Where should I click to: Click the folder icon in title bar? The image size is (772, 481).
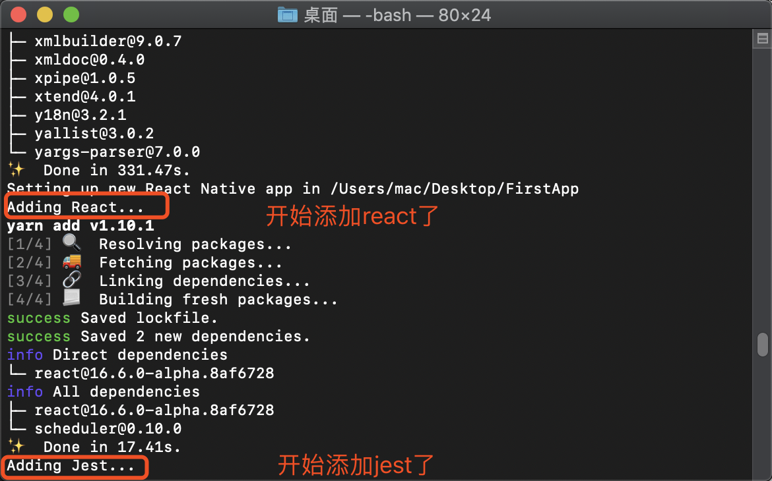tap(288, 15)
